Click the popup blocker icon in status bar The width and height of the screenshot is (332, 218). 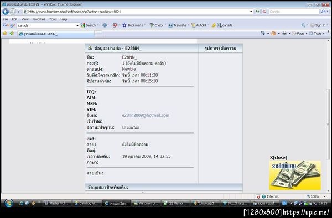pyautogui.click(x=258, y=196)
